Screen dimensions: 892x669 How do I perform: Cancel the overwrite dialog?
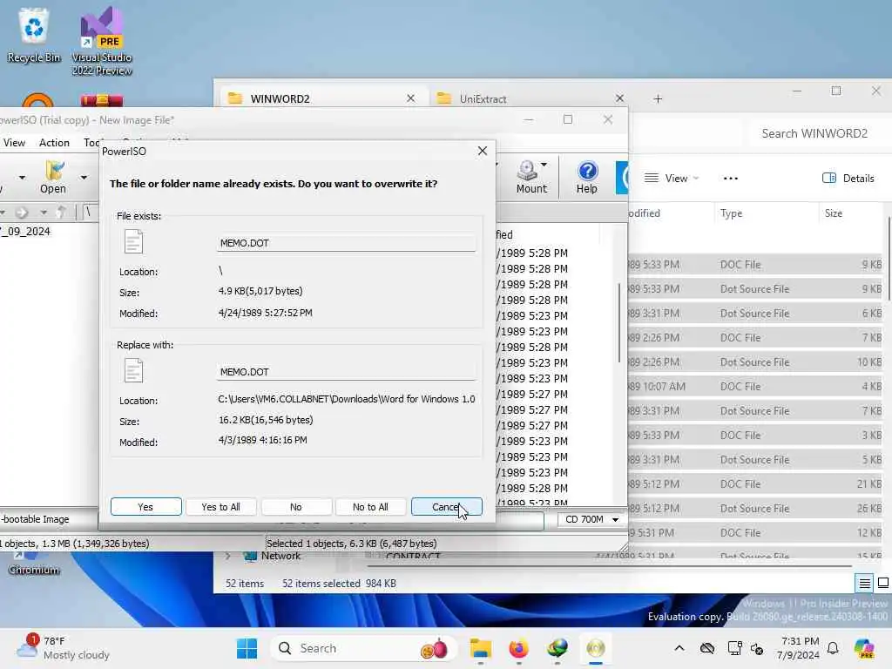[447, 507]
